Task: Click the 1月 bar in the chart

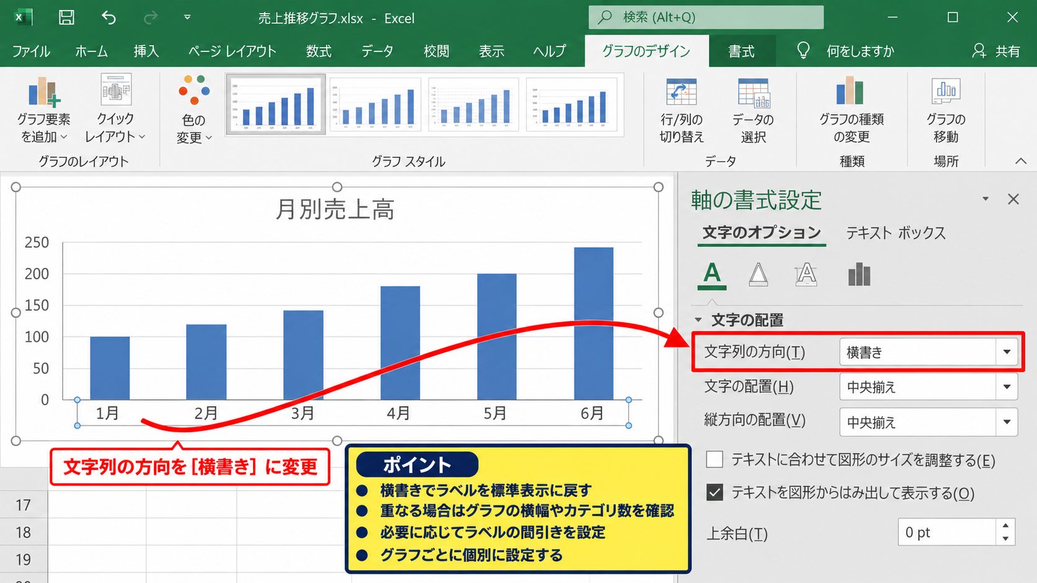Action: (x=110, y=368)
